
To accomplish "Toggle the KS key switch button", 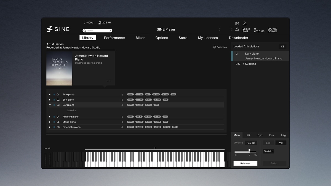I will tap(283, 47).
